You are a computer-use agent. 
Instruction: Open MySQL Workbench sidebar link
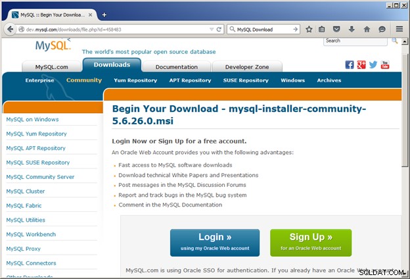(31, 234)
